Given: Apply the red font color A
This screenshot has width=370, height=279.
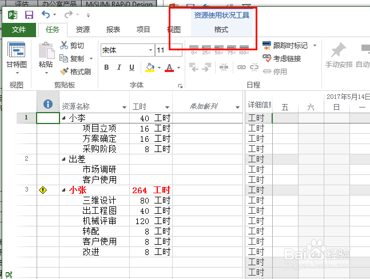Looking at the screenshot, I should coord(169,67).
